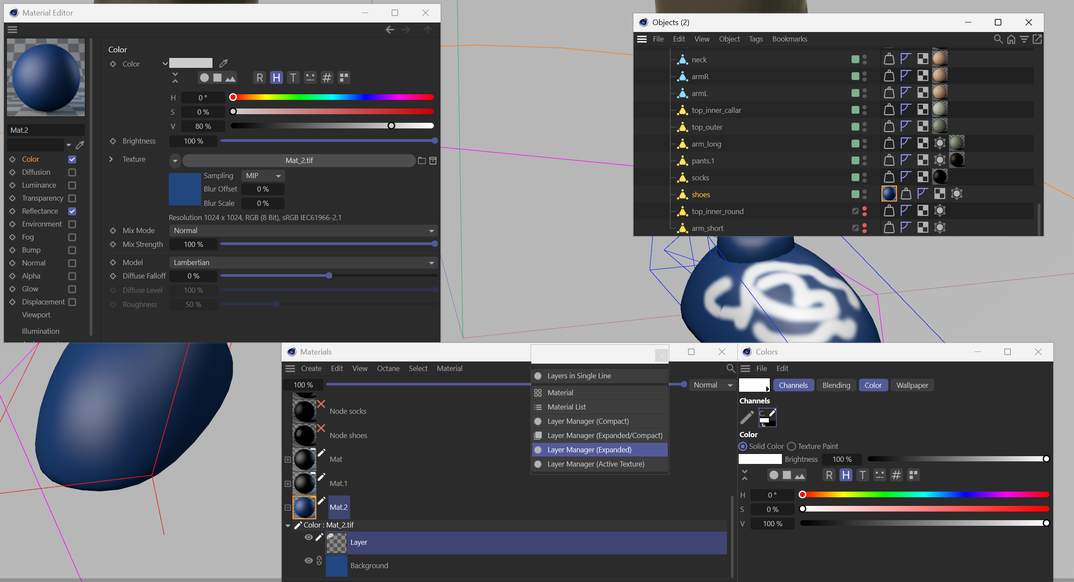
Task: Open the Sampling MIP dropdown
Action: coord(263,176)
